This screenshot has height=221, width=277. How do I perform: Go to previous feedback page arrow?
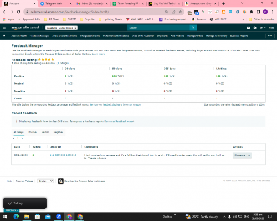pyautogui.click(x=14, y=138)
